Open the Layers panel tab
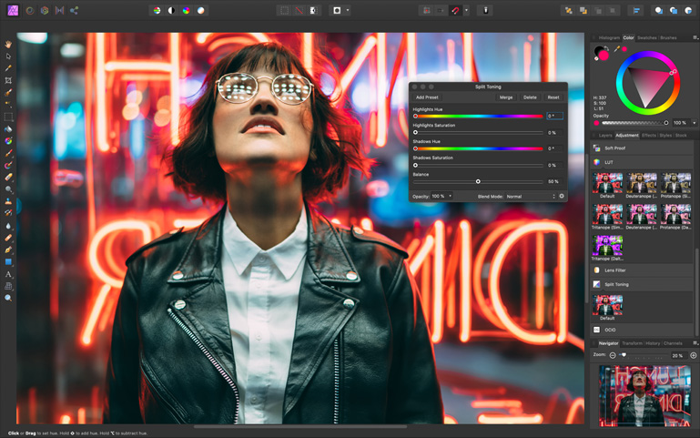The image size is (700, 438). (605, 136)
